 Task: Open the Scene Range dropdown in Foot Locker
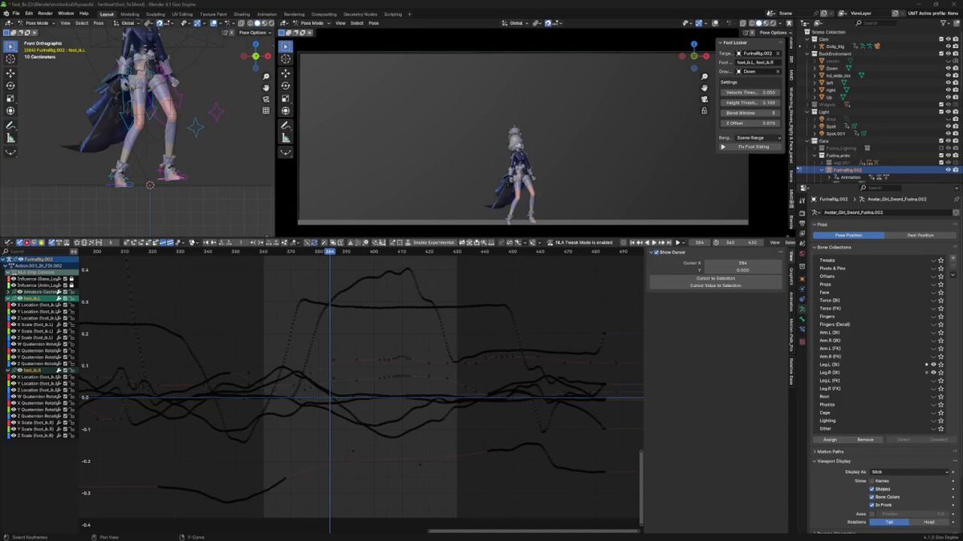tap(758, 138)
